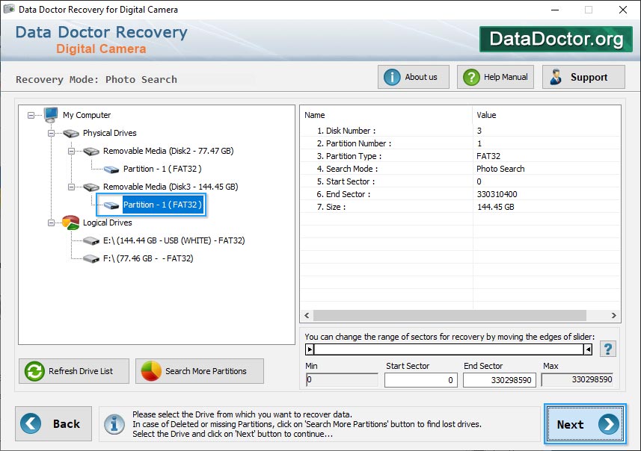Image resolution: width=641 pixels, height=451 pixels.
Task: Minimize the Data Doctor Recovery window
Action: click(x=555, y=10)
